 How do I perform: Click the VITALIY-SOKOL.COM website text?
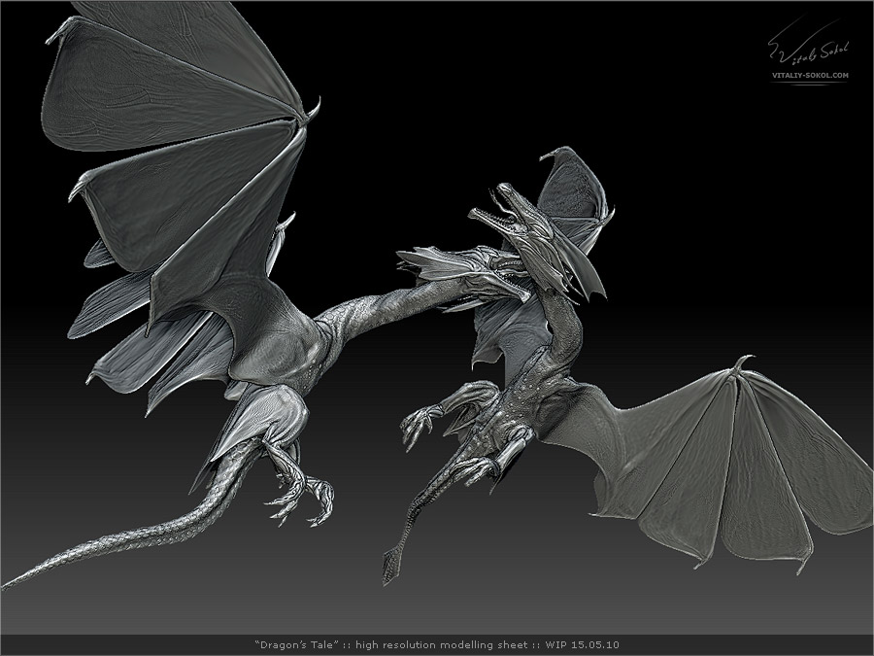coord(810,75)
